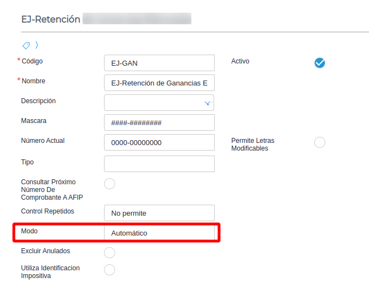Click the Descripción label text

[38, 101]
